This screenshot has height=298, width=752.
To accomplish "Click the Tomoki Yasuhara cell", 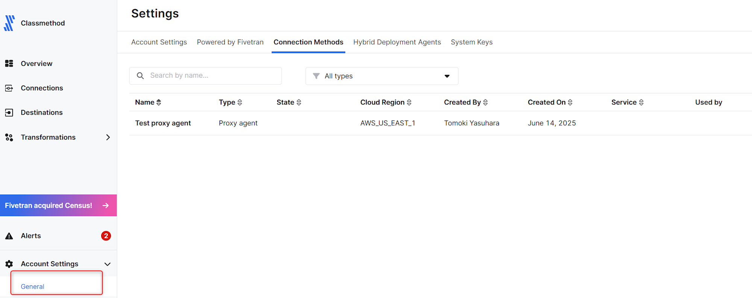I will pos(472,123).
